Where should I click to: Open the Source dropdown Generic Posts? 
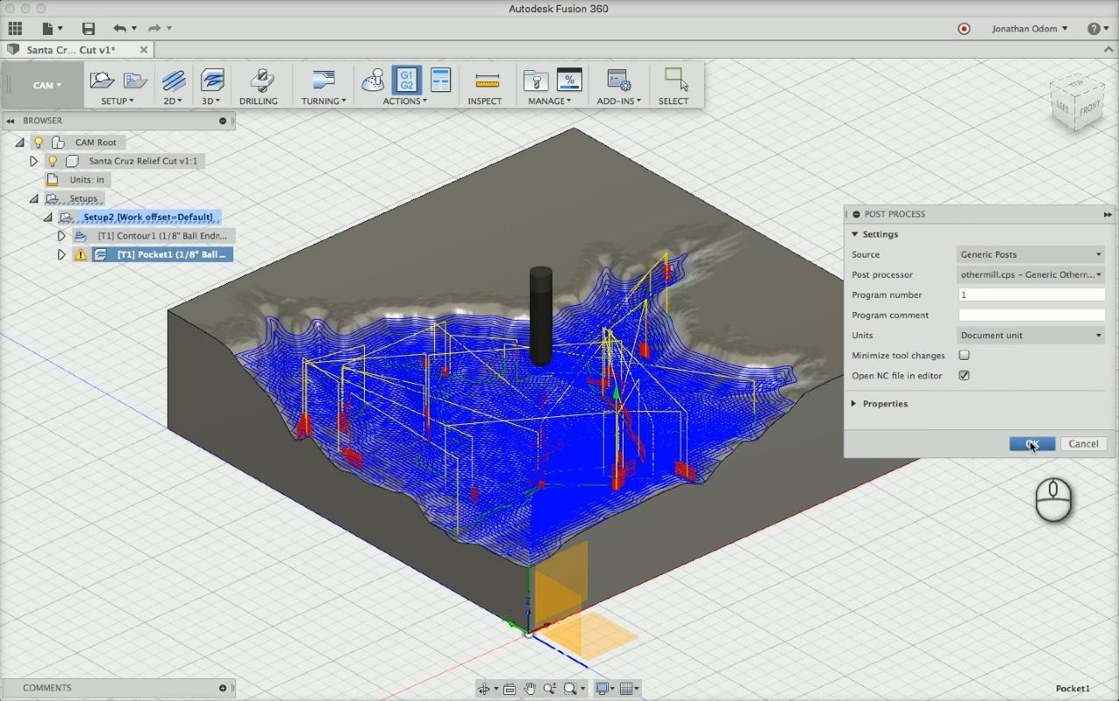pyautogui.click(x=1030, y=255)
